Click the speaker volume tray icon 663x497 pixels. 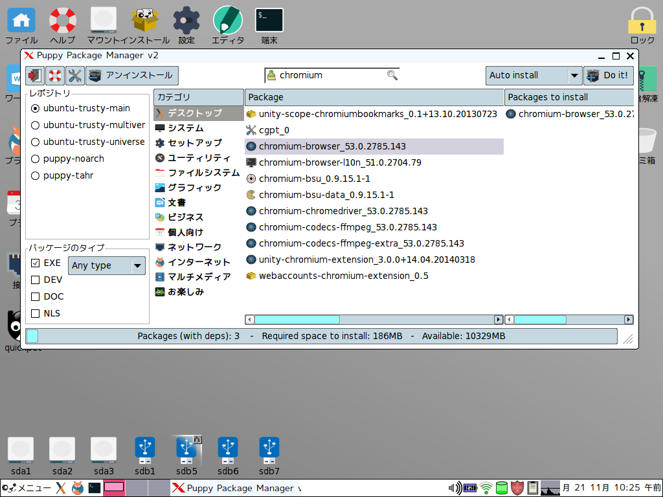tap(455, 488)
